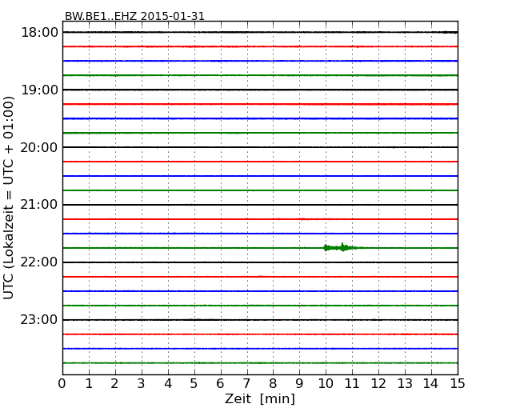Select the y-axis label UTC (Lokalzeit = UTC + 01:00)

click(9, 198)
